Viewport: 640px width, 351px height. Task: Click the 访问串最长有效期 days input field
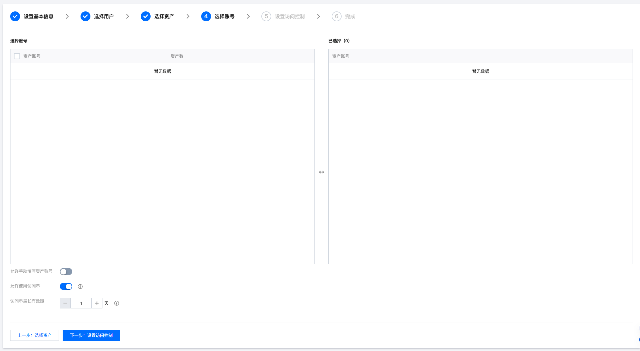[81, 303]
